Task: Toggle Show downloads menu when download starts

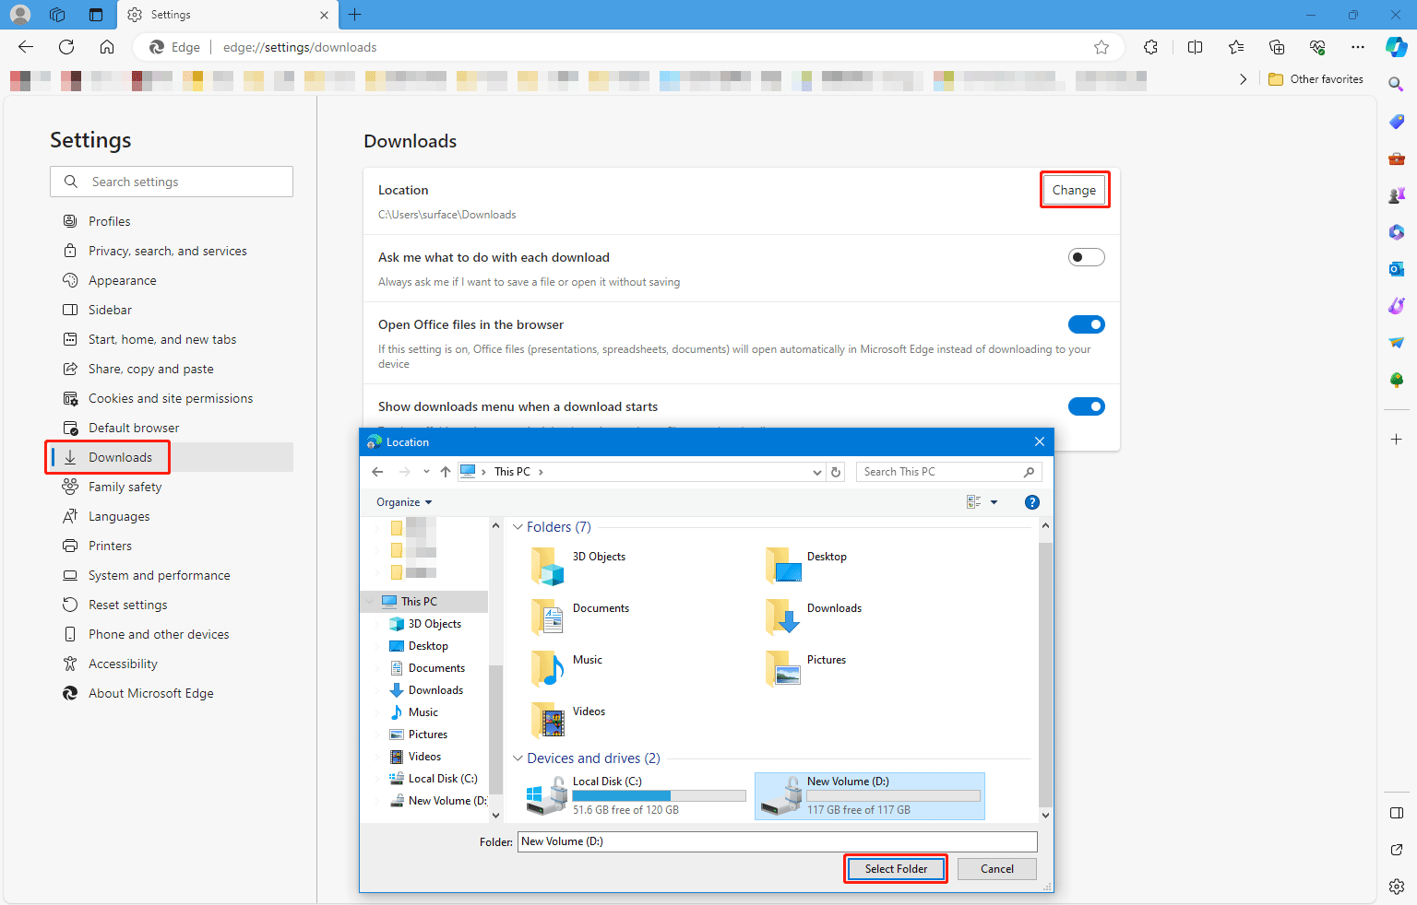Action: click(1086, 406)
